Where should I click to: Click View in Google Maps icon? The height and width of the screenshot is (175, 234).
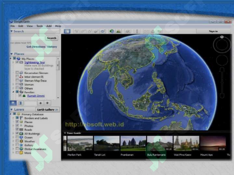(x=159, y=31)
